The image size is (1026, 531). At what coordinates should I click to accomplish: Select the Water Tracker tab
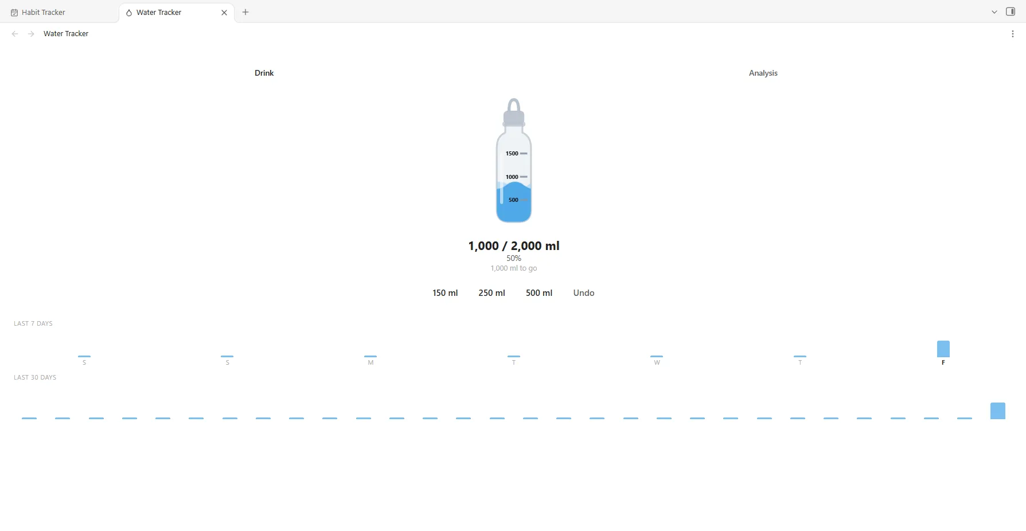(176, 12)
